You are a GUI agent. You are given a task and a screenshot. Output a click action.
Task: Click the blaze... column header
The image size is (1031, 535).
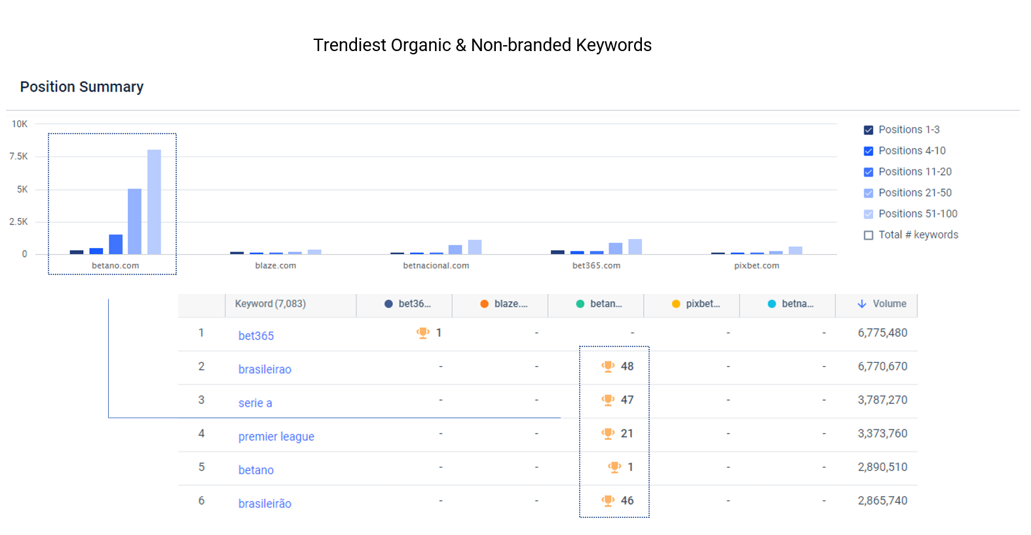(x=500, y=305)
